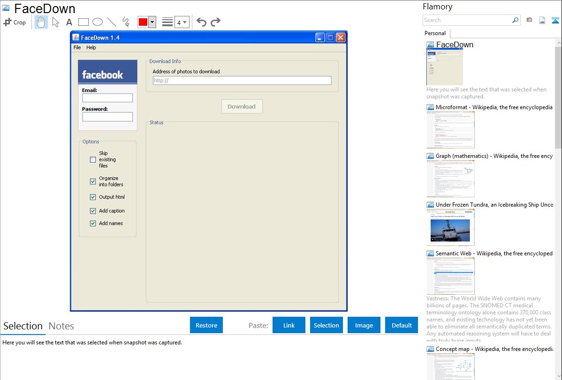Click the Semantic Web - Wikipedia title text

[494, 253]
